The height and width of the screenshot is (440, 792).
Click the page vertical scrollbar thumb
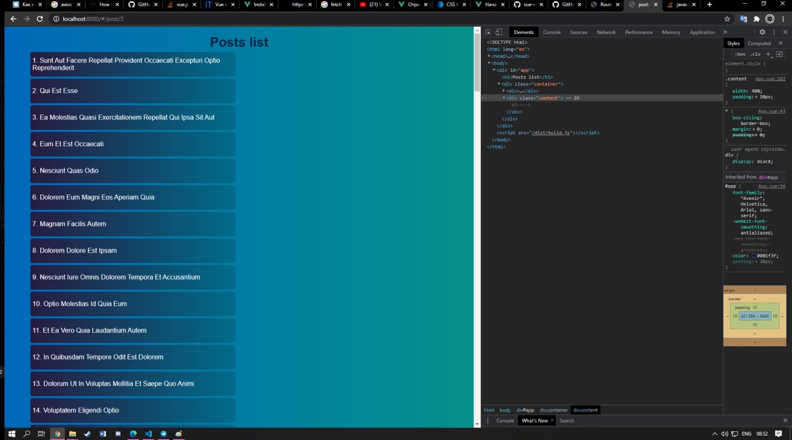(477, 62)
